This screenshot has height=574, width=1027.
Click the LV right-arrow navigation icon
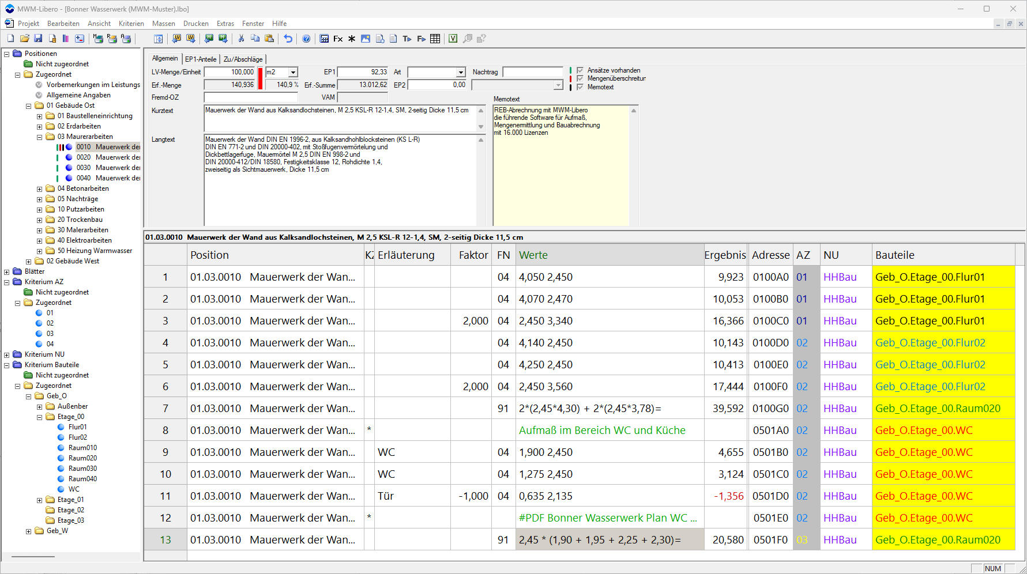pos(191,39)
